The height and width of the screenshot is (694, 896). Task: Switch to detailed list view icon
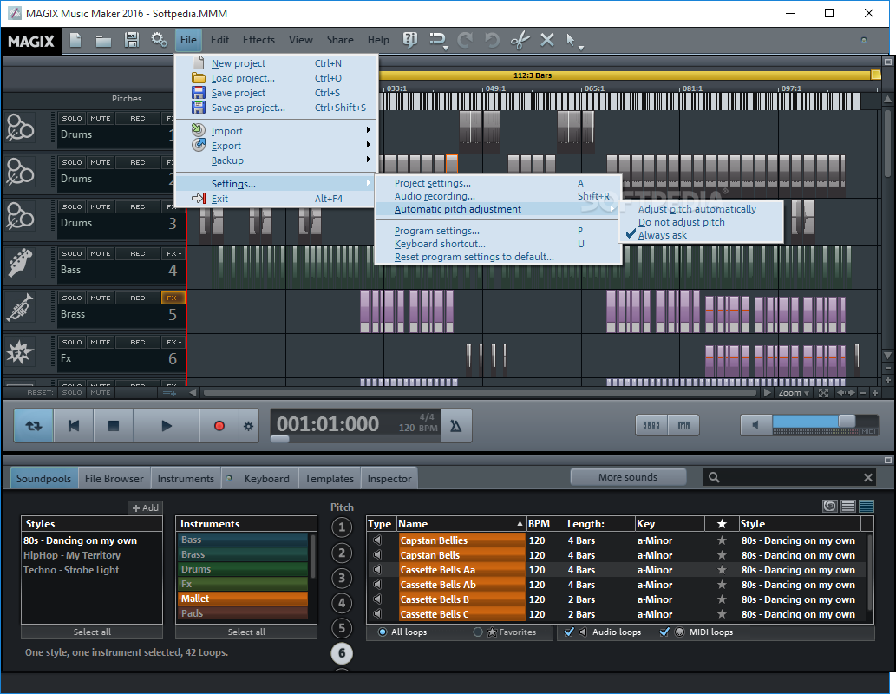click(x=867, y=506)
